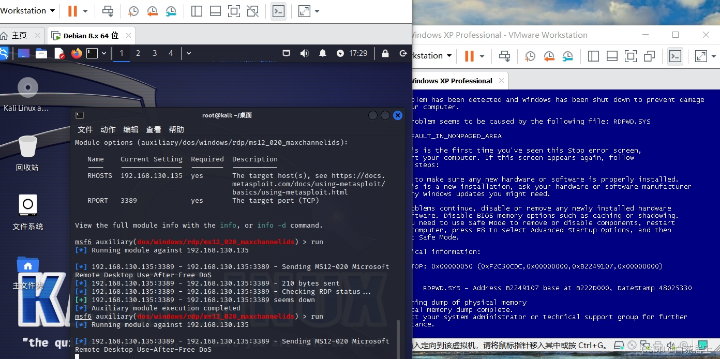Open notifications bell in Kali panel

point(323,53)
